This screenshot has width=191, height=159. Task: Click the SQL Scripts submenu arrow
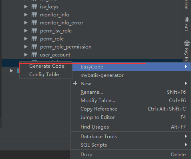pyautogui.click(x=186, y=145)
